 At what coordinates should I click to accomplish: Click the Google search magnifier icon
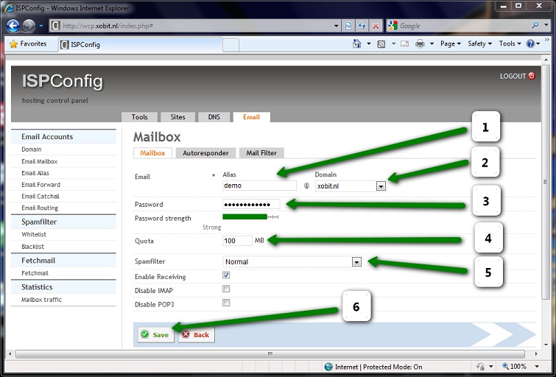tap(534, 25)
